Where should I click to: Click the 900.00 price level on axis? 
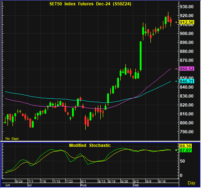click(x=187, y=34)
